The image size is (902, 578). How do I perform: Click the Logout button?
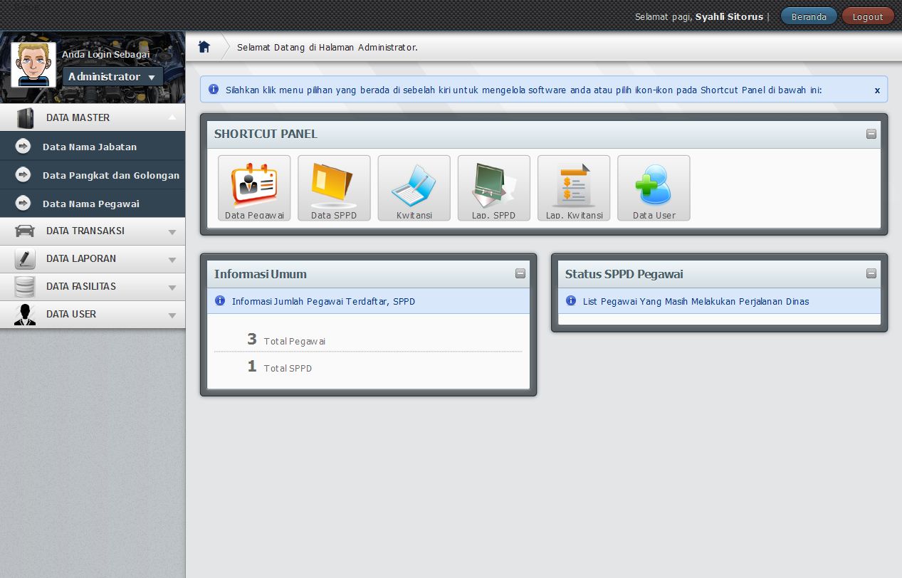click(868, 16)
